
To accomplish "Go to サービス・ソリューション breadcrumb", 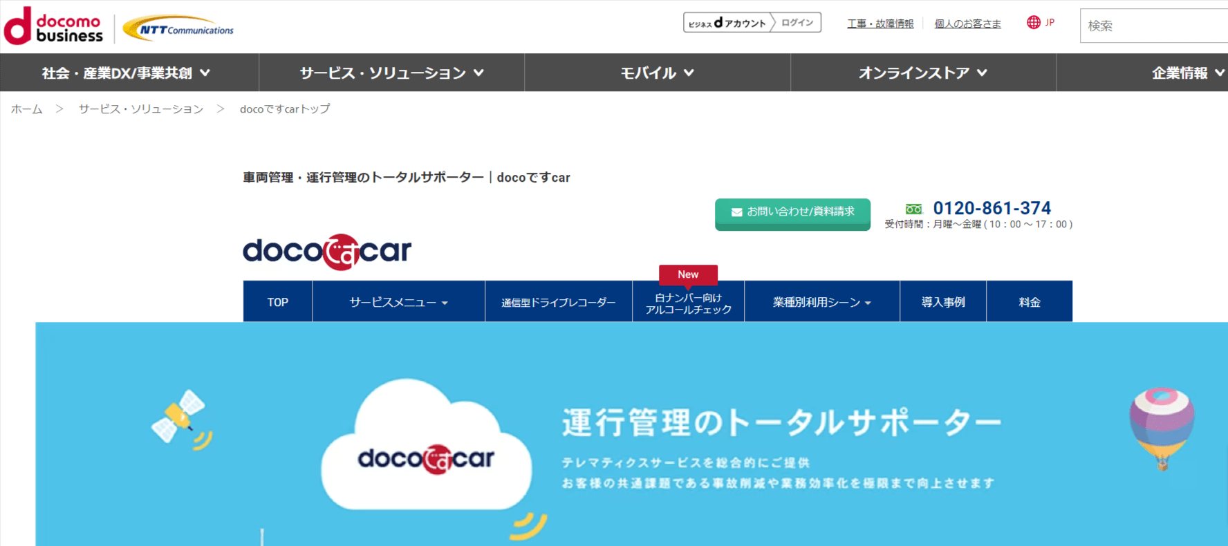I will [x=141, y=109].
